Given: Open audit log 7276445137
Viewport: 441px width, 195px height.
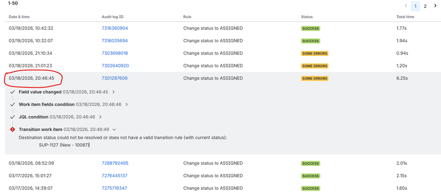Looking at the screenshot, I should 114,176.
